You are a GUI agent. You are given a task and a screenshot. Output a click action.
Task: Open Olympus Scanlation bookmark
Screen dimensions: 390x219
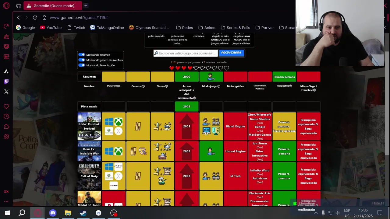point(149,28)
